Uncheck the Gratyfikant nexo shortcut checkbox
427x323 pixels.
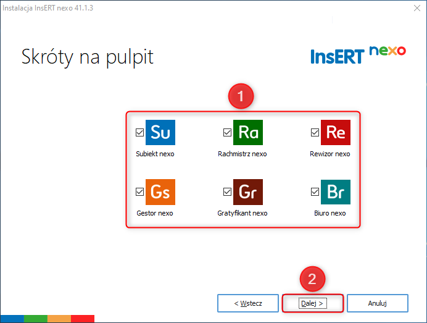coord(228,192)
